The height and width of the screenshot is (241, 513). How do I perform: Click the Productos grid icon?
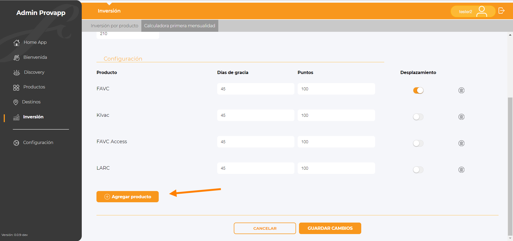(x=16, y=88)
